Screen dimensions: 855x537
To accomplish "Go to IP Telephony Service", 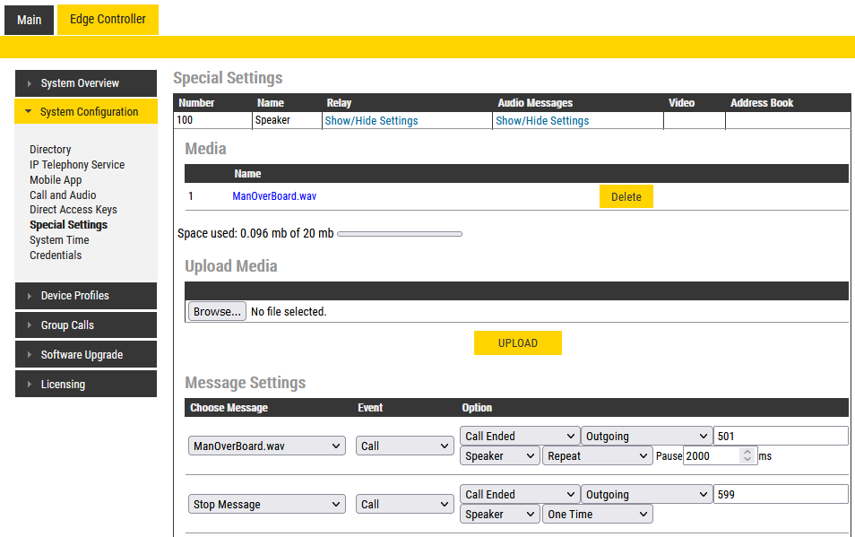I will (77, 165).
